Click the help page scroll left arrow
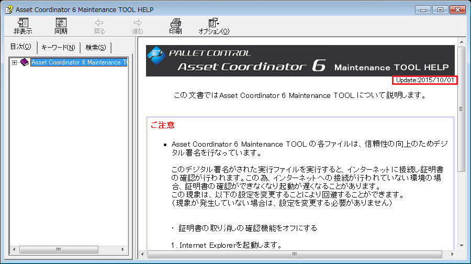471x264 pixels. pyautogui.click(x=142, y=255)
